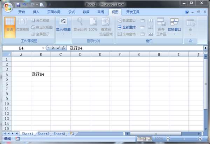Click the Unhide window icon

(142, 34)
